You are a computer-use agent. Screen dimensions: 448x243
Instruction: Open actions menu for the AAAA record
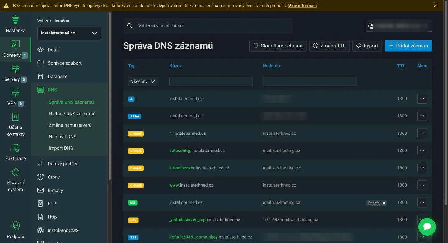pos(422,116)
